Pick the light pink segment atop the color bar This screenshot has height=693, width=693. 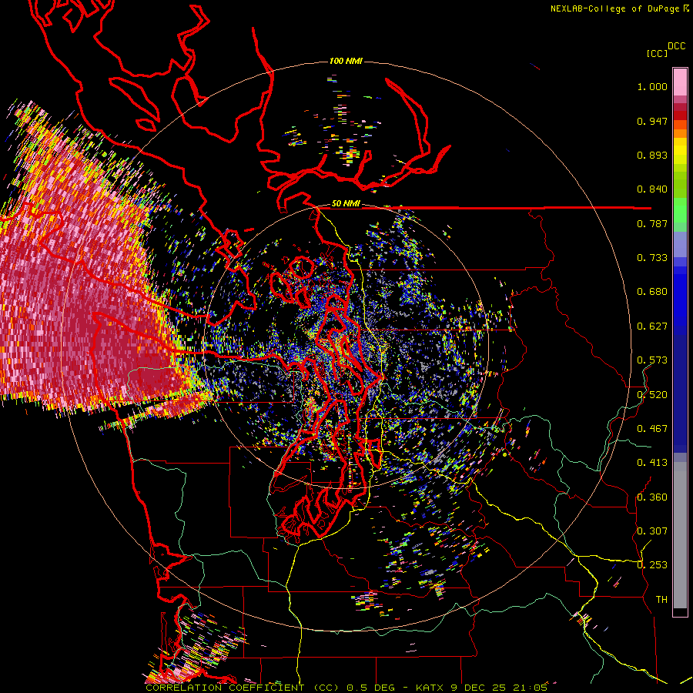pyautogui.click(x=680, y=82)
